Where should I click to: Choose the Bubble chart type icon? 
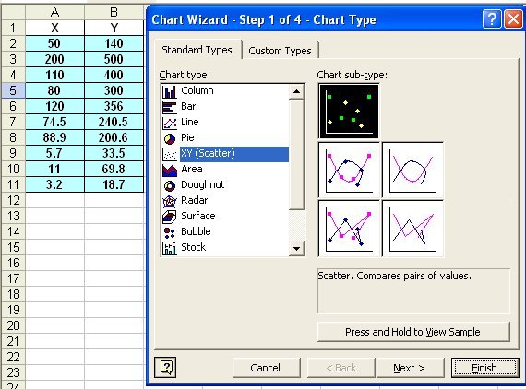tap(170, 232)
